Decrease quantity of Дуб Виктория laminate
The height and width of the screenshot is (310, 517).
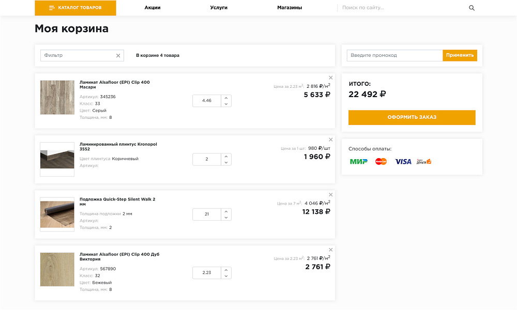(x=226, y=276)
